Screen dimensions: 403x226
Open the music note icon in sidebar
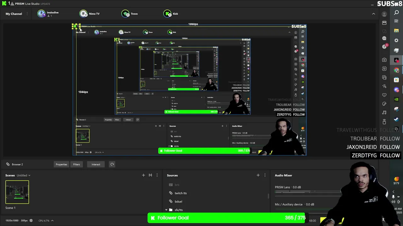click(384, 112)
